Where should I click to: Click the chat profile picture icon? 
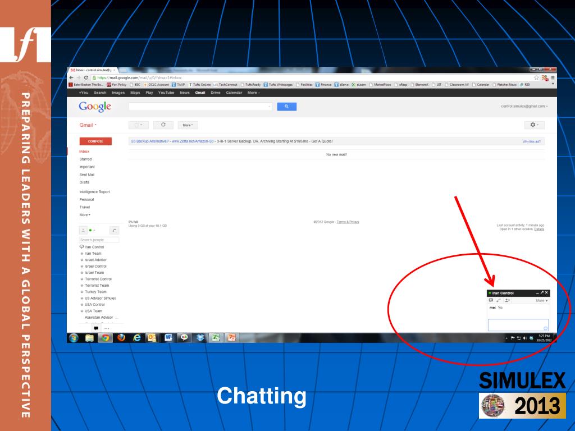83,230
